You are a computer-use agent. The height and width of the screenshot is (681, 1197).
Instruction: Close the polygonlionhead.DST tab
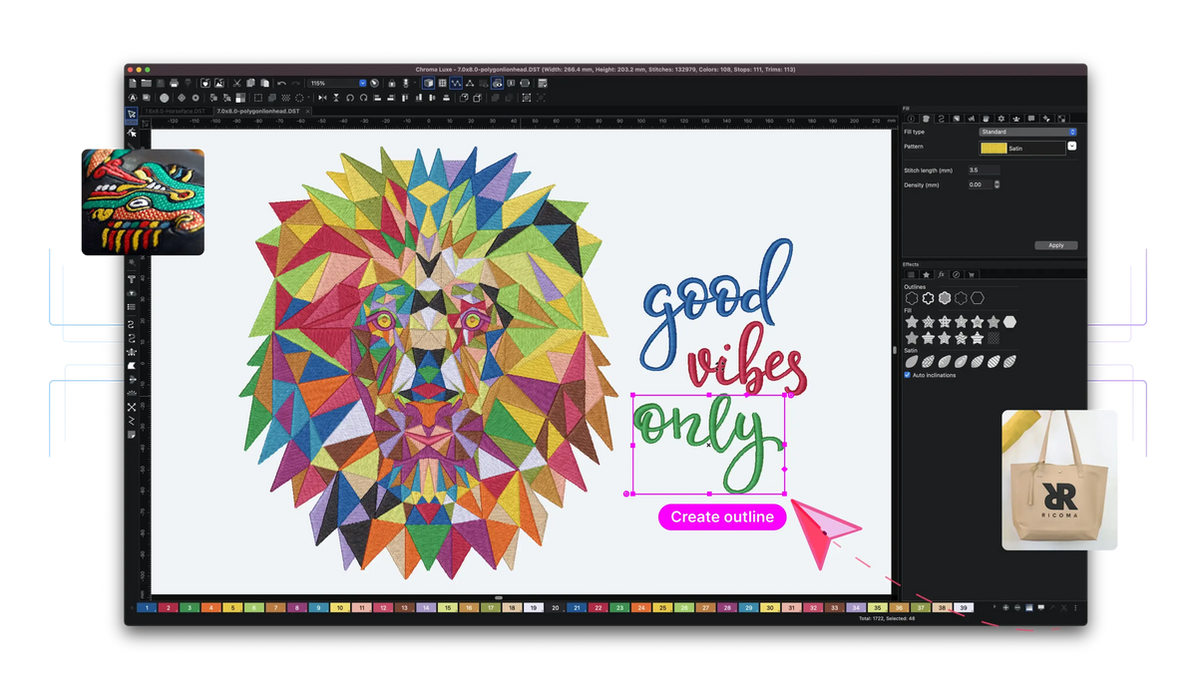tap(307, 111)
